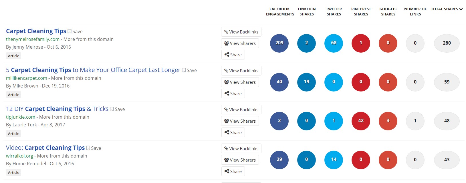
Task: Open the Carpet Cleaning Tips article title
Action: click(36, 31)
